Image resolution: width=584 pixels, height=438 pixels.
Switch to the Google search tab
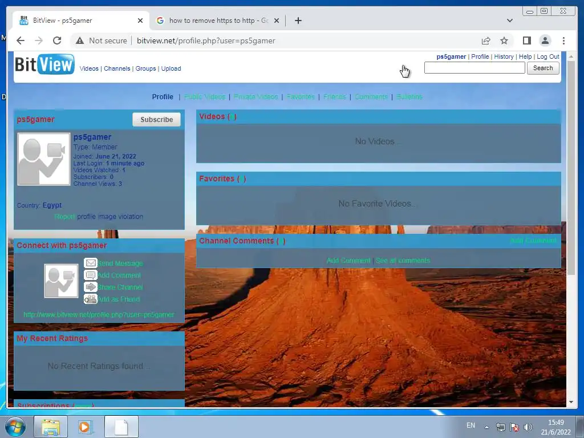218,21
